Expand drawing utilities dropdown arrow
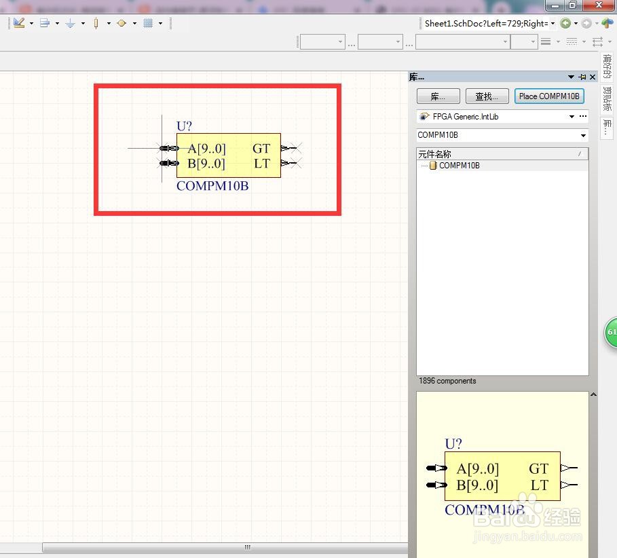 (31, 24)
